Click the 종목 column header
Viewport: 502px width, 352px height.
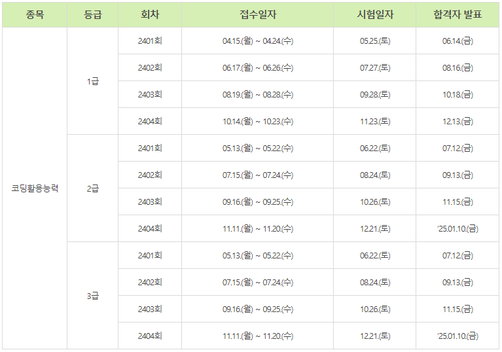coord(35,14)
